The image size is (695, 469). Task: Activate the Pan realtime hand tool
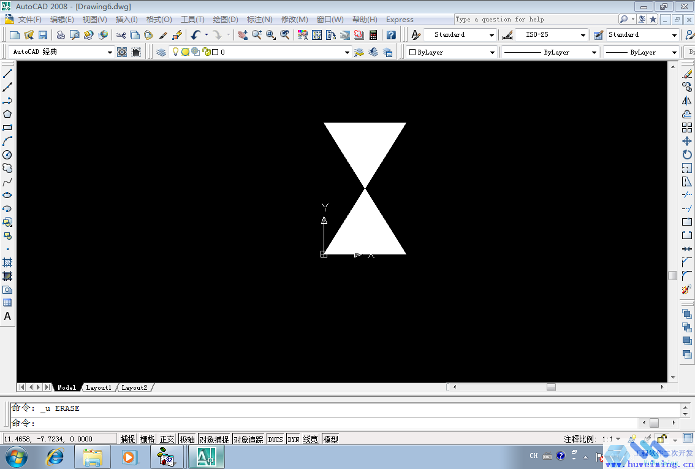243,35
